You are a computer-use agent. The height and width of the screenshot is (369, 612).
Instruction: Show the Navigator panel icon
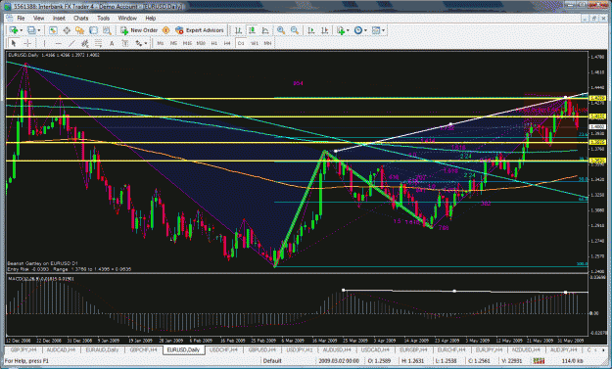pyautogui.click(x=80, y=30)
